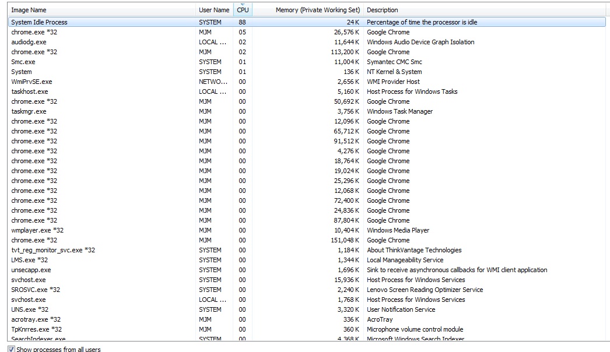The image size is (610, 352).
Task: Click the Symantec CMC Smc description
Action: click(x=394, y=62)
